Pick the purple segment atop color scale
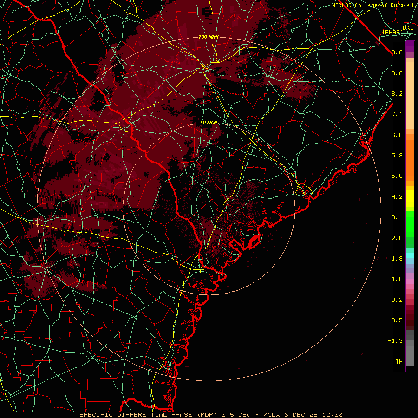The width and height of the screenshot is (418, 418). 410,46
